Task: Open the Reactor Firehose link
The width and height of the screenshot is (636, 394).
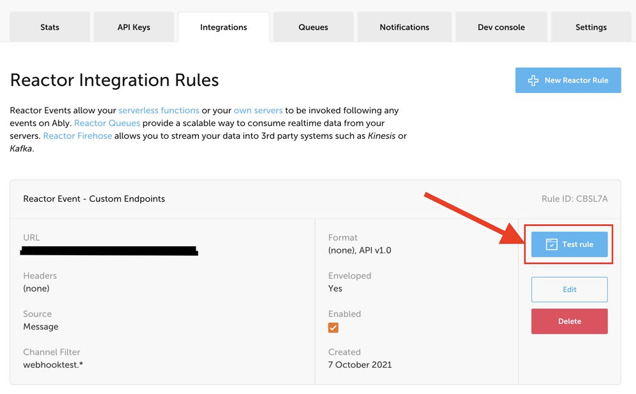Action: (x=78, y=136)
